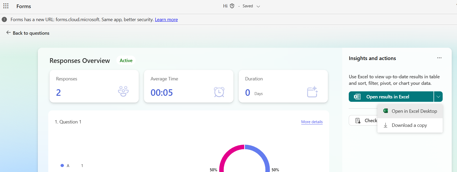Click the back arrow icon beside Back to questions

click(9, 33)
